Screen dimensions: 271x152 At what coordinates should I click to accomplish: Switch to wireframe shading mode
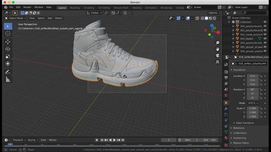[x=202, y=18]
